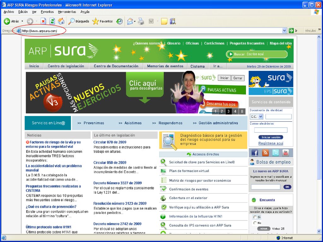
Task: Select the Sí survey radio button
Action: [x=255, y=217]
